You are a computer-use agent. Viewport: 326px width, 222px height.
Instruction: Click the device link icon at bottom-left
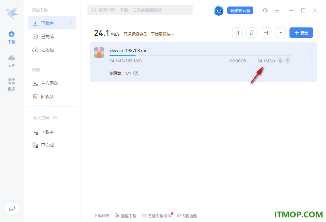[x=12, y=208]
